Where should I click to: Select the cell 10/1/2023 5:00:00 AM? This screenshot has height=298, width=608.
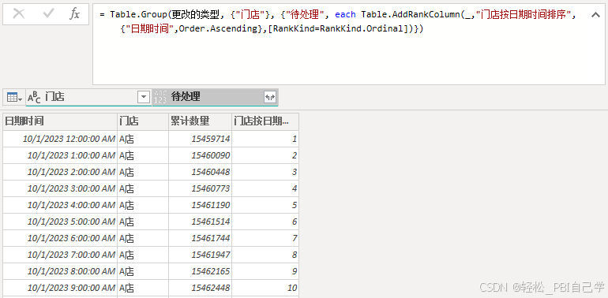pyautogui.click(x=60, y=222)
